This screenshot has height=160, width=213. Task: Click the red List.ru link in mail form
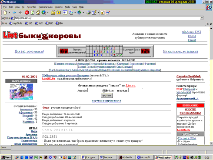click(131, 86)
